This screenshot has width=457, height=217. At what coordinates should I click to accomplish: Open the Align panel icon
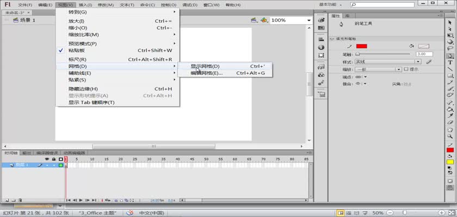tap(321, 39)
